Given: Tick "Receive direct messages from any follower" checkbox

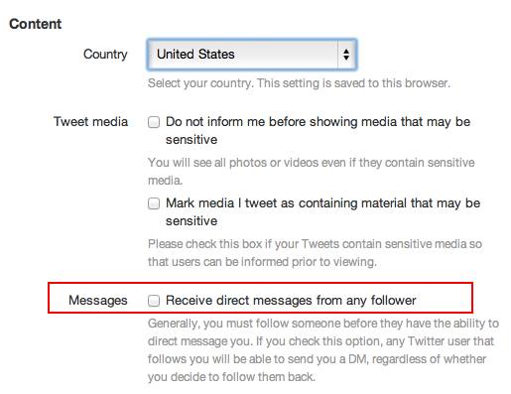Looking at the screenshot, I should point(154,301).
